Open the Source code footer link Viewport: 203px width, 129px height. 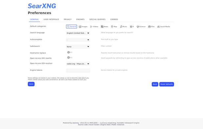click(x=83, y=125)
